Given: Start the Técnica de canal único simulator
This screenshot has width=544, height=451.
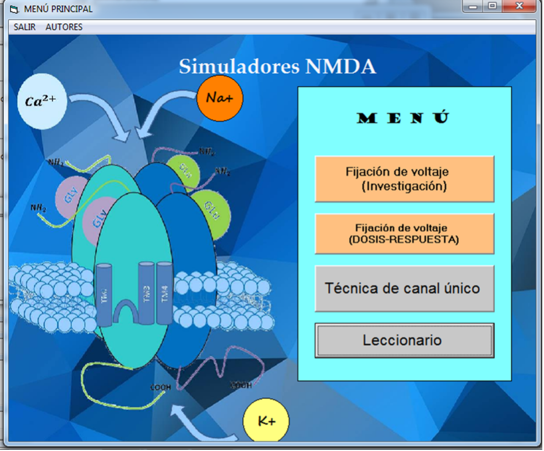Looking at the screenshot, I should pos(404,288).
